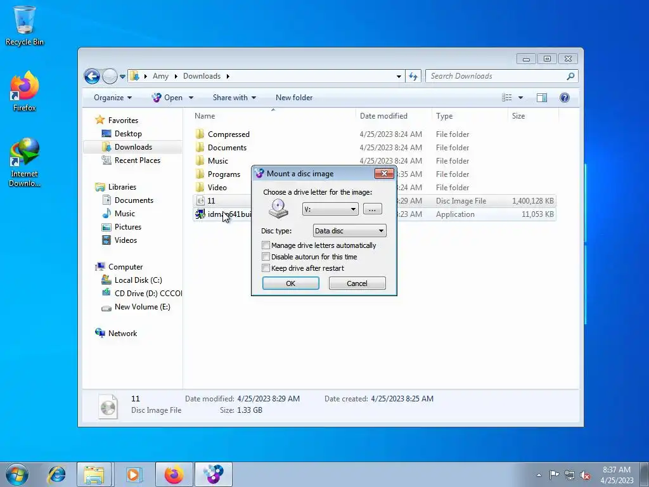Open Internet Download Manager desktop shortcut
This screenshot has width=649, height=487.
[x=25, y=162]
